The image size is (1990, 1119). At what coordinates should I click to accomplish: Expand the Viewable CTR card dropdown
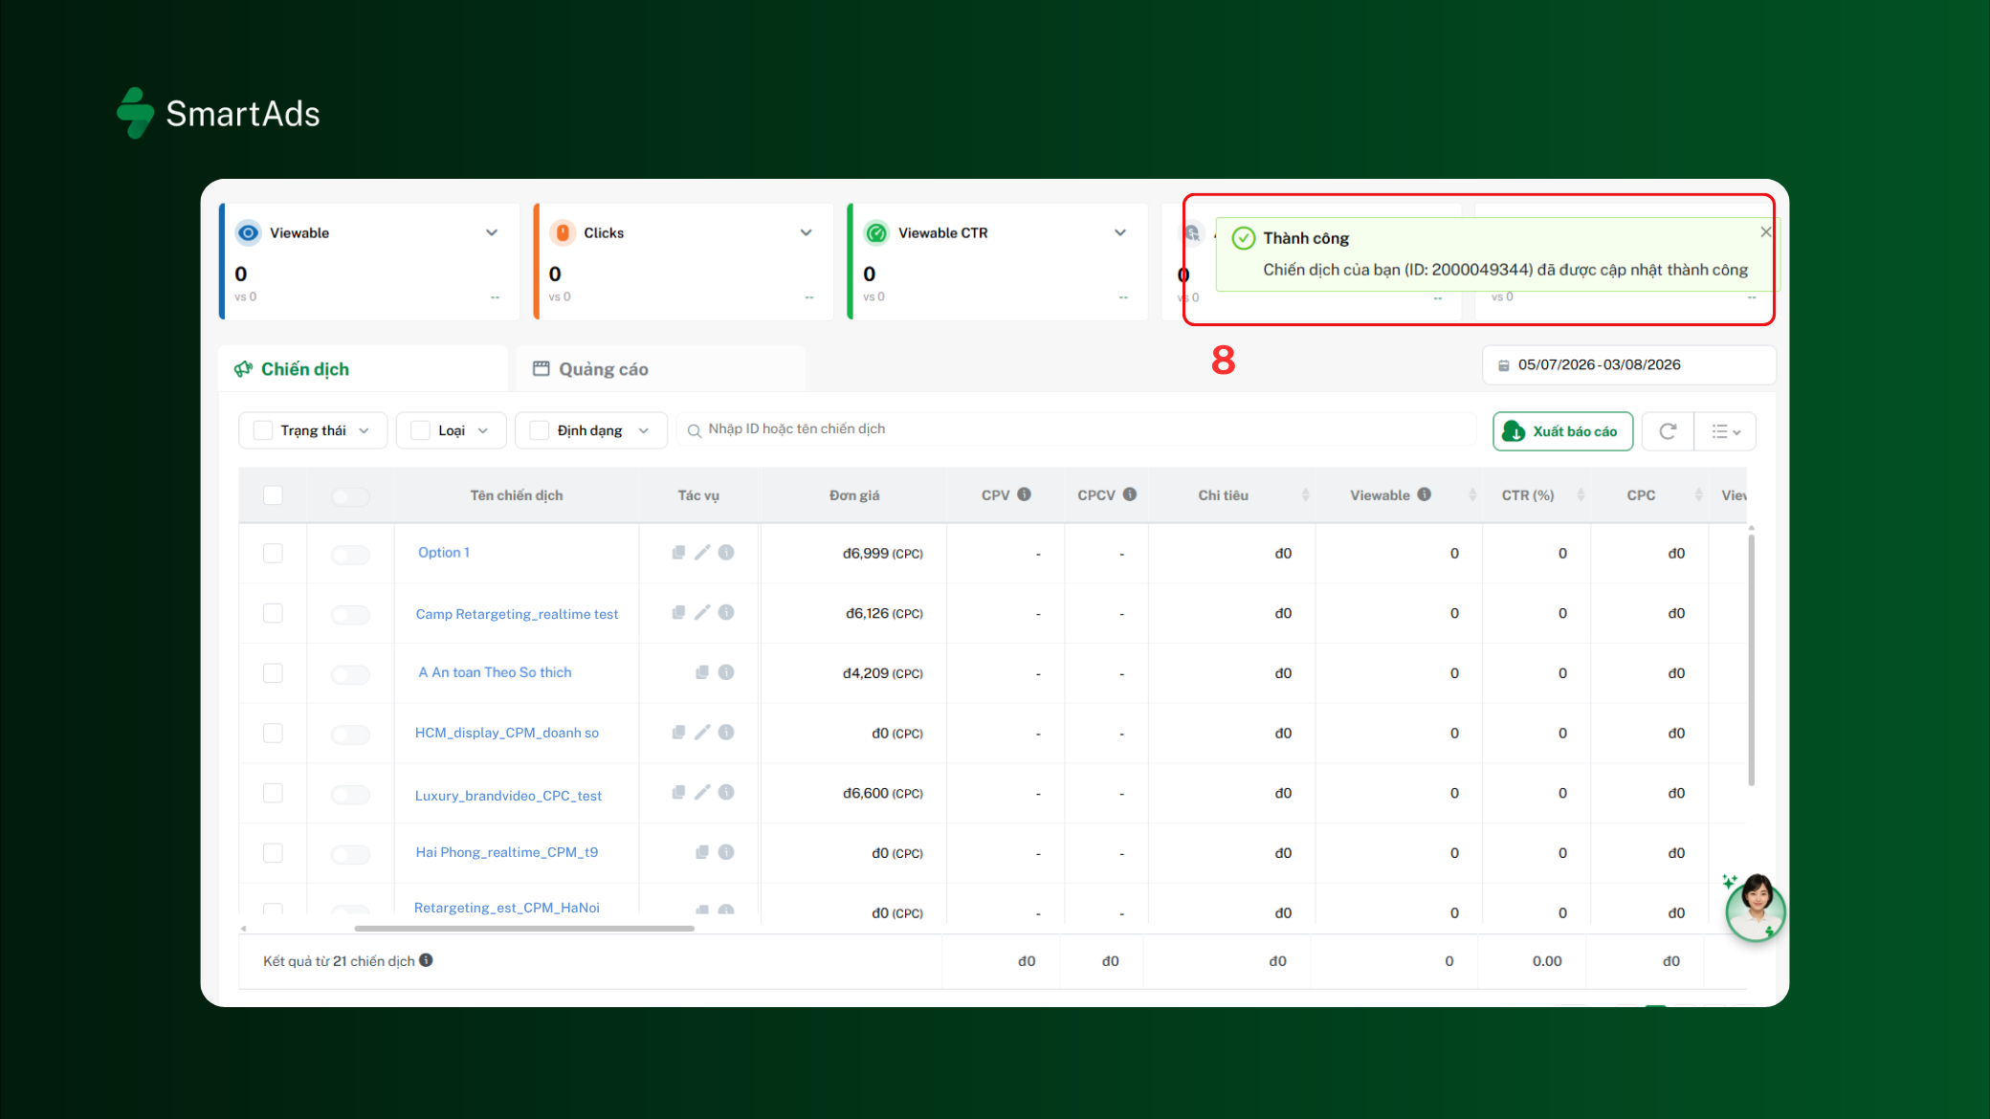point(1120,232)
